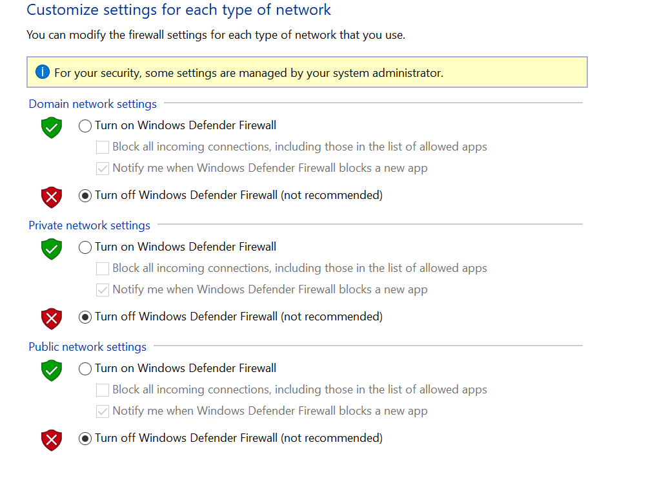
Task: Click red shield icon under Domain network settings
Action: [52, 196]
